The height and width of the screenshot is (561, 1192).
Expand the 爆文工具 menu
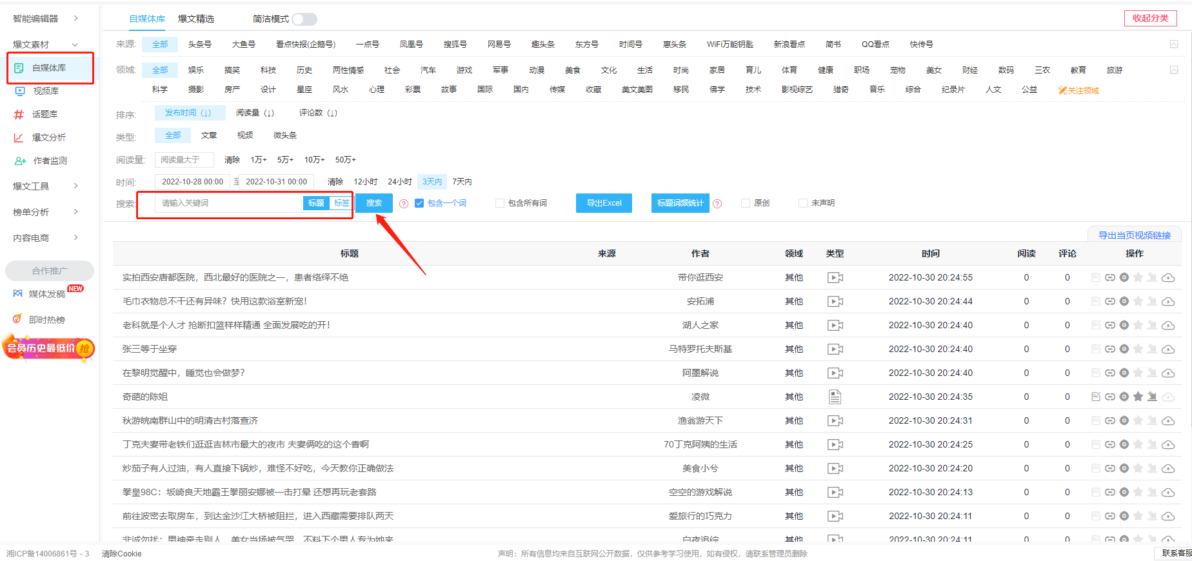tap(46, 186)
